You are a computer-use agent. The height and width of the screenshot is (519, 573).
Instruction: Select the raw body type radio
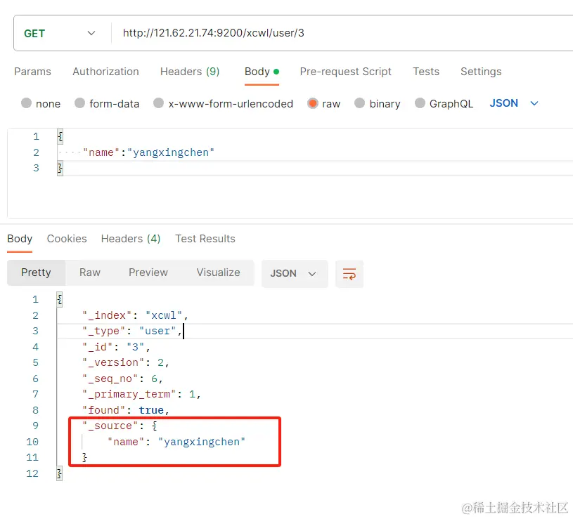click(312, 103)
